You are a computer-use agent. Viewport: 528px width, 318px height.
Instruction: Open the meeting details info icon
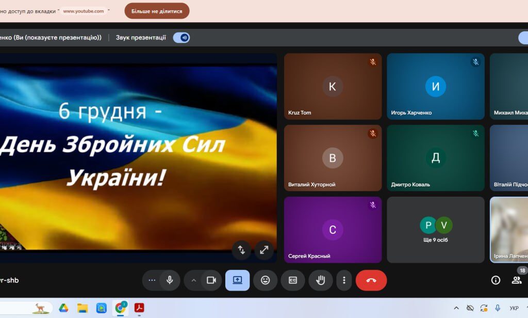tap(496, 280)
